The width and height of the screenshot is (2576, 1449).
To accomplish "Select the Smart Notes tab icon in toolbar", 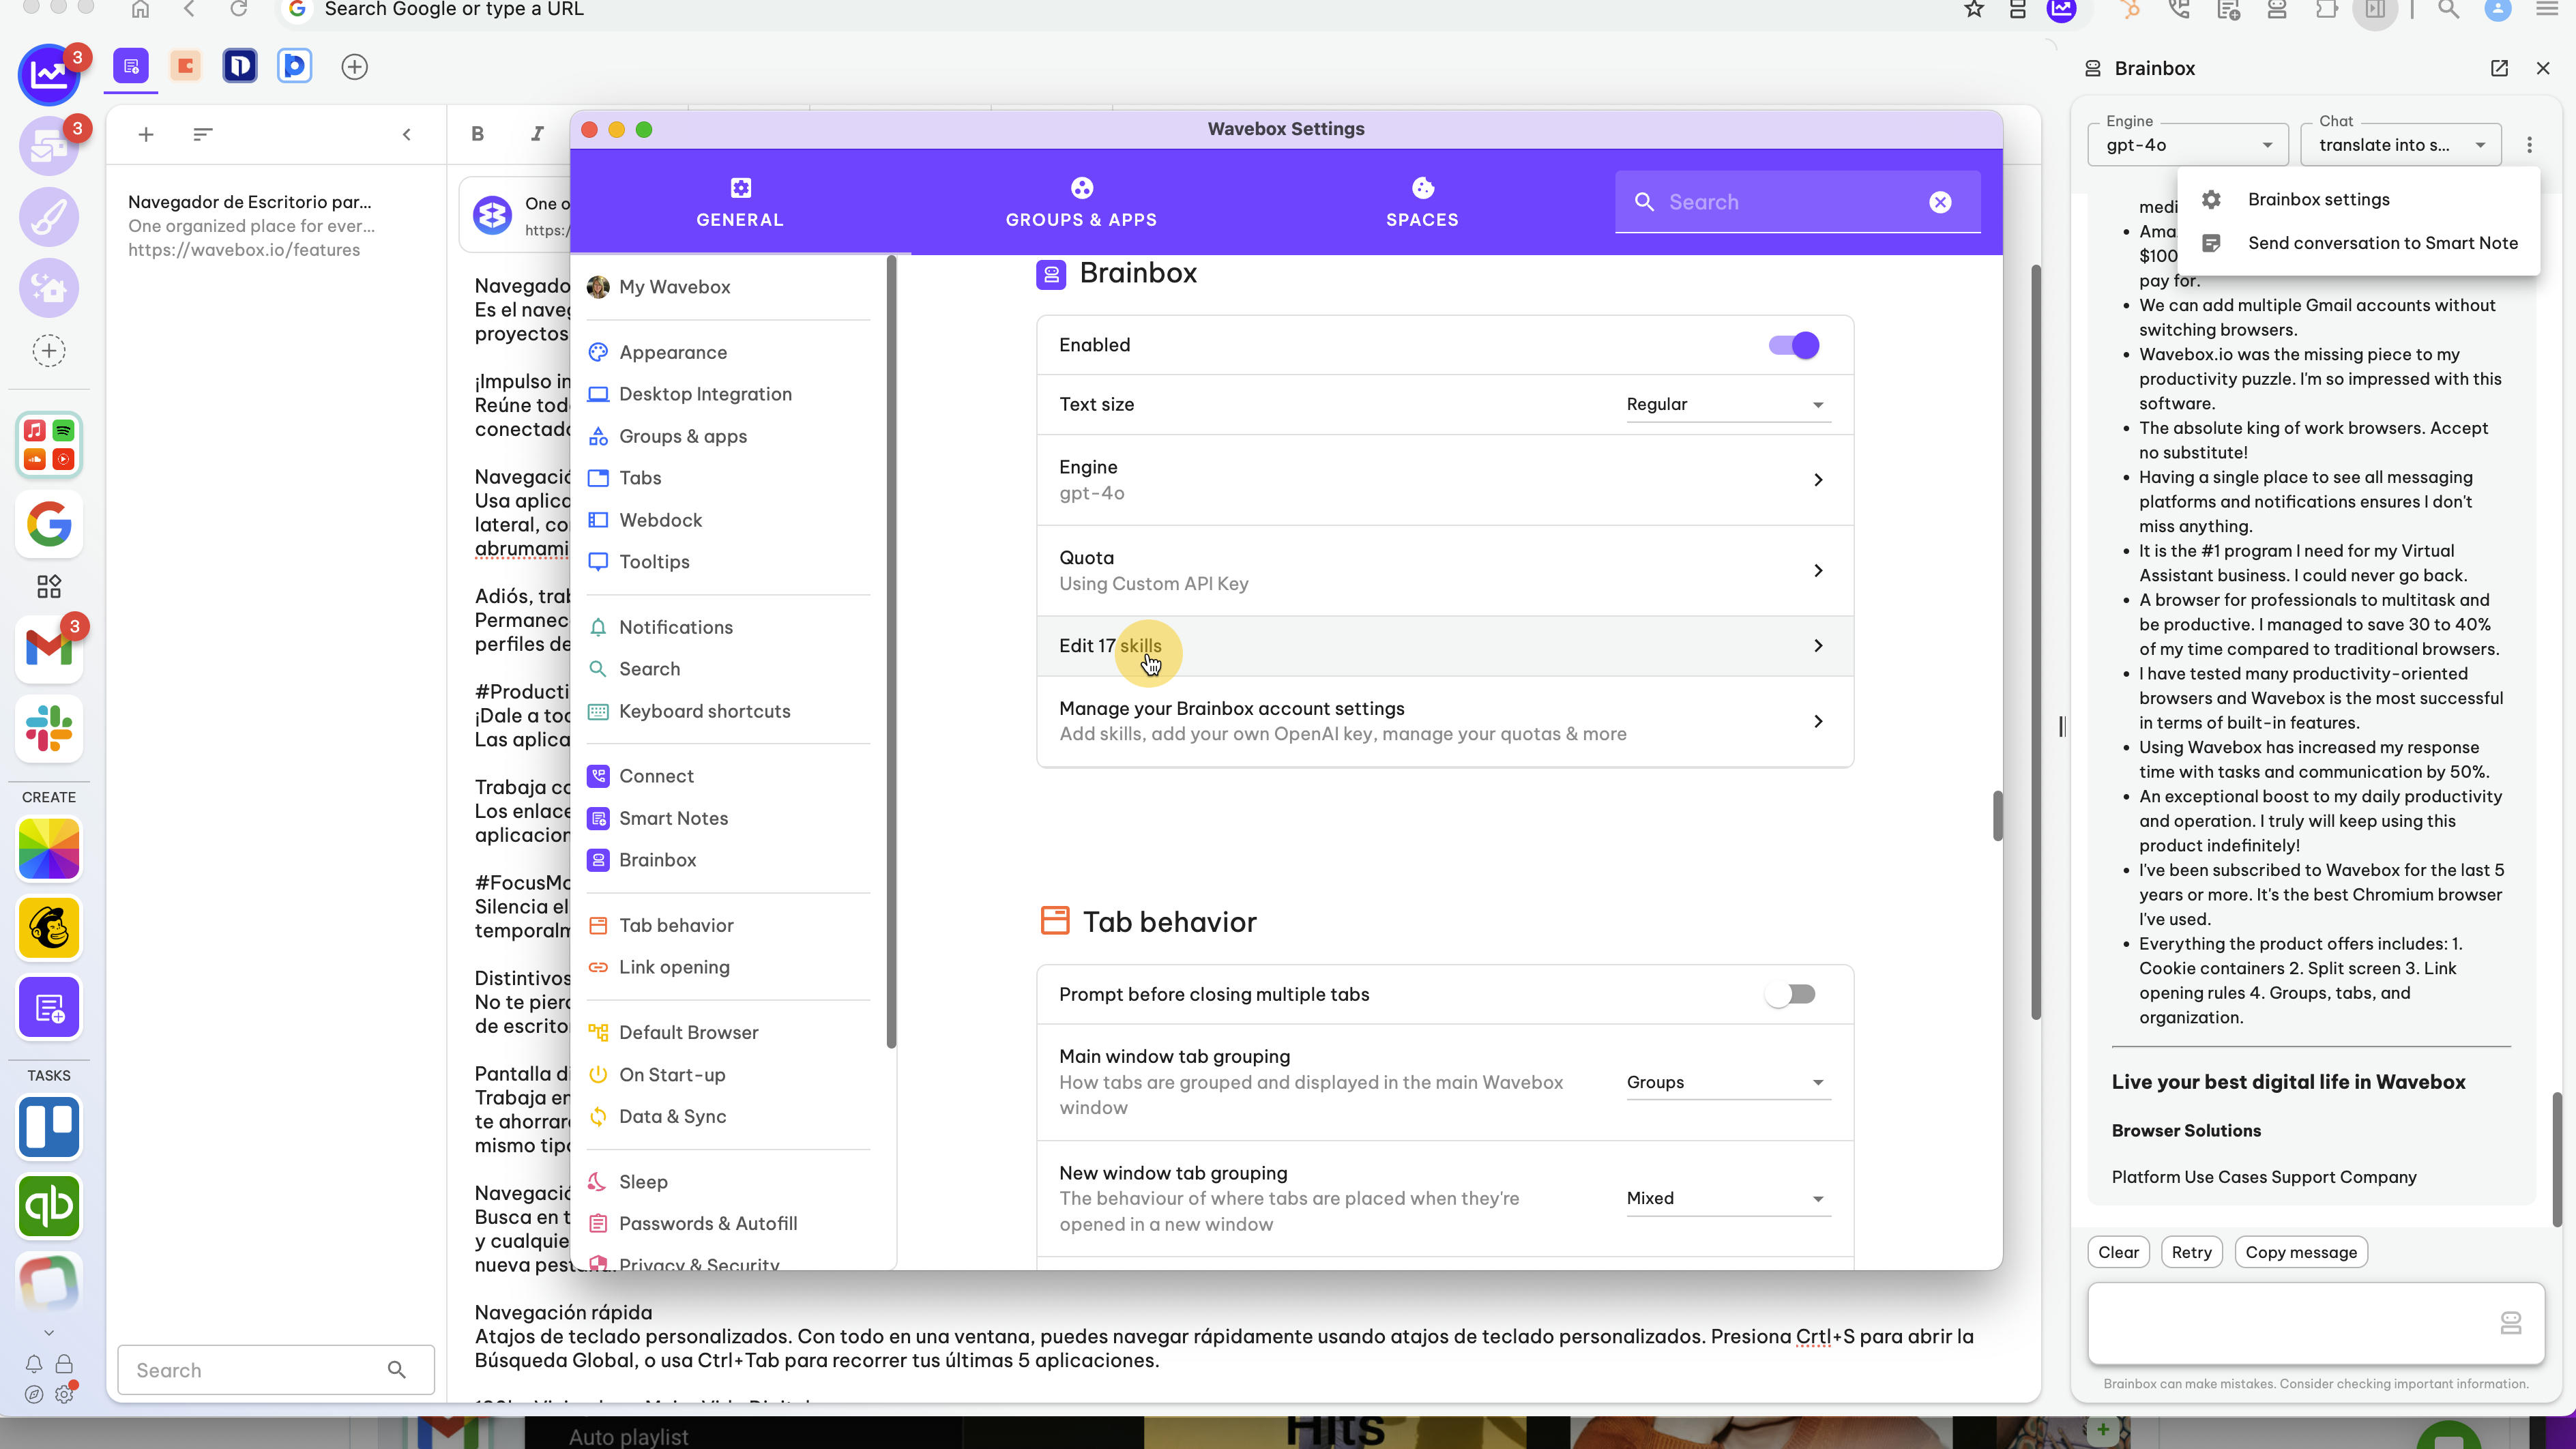I will (131, 67).
